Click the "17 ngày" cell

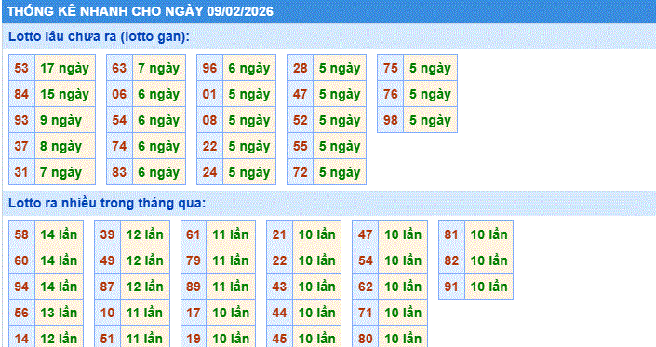point(65,68)
